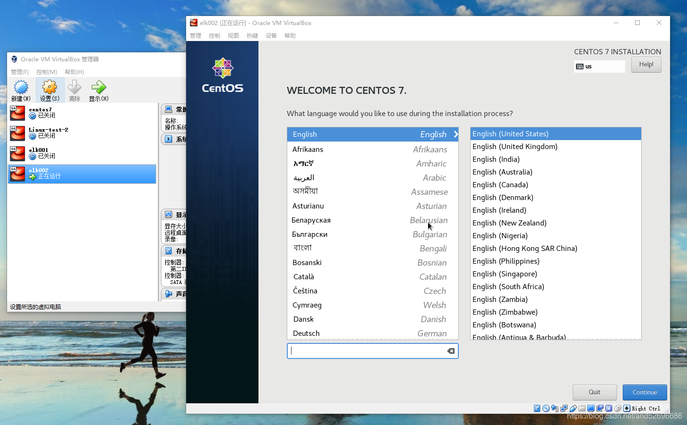Screen dimensions: 687x425
Task: Click the Continue button
Action: (644, 392)
